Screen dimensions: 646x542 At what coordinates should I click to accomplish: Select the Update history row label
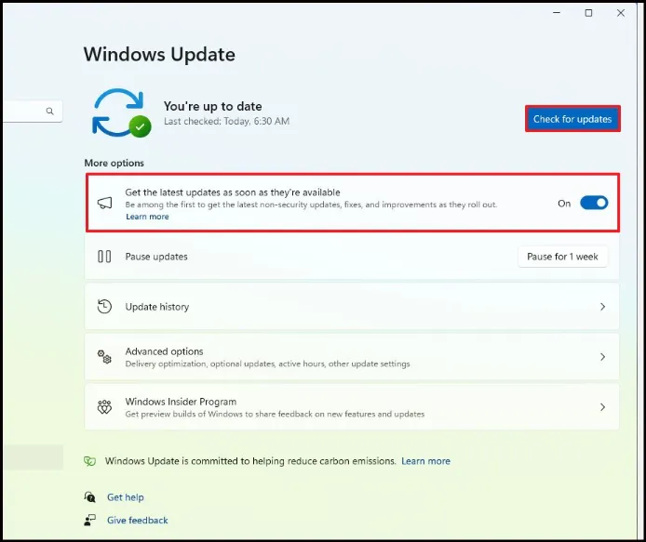pyautogui.click(x=157, y=307)
